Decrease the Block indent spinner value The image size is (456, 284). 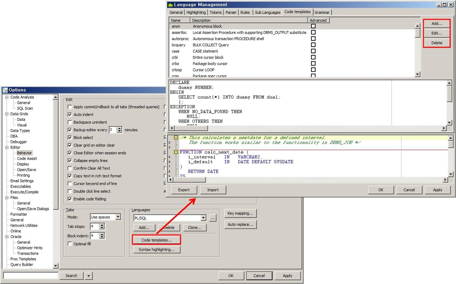coord(102,238)
